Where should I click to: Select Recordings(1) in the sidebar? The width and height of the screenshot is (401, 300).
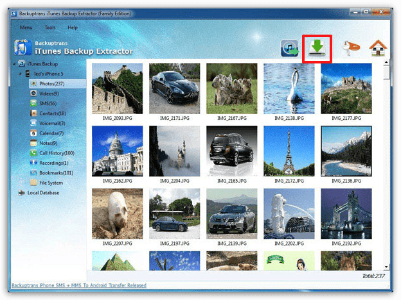(x=54, y=163)
